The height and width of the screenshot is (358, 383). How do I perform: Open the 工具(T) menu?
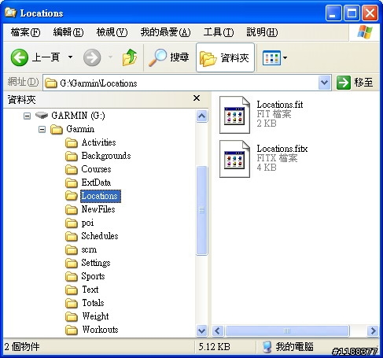tap(219, 32)
